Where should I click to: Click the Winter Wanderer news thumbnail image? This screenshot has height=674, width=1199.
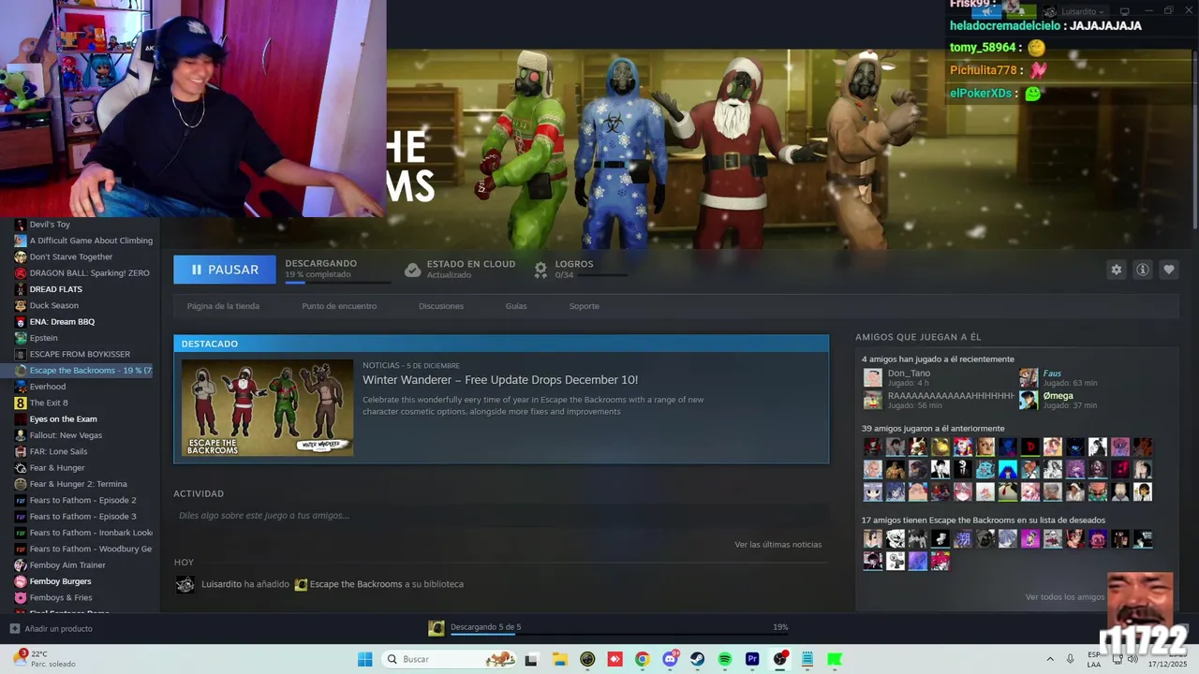coord(267,407)
